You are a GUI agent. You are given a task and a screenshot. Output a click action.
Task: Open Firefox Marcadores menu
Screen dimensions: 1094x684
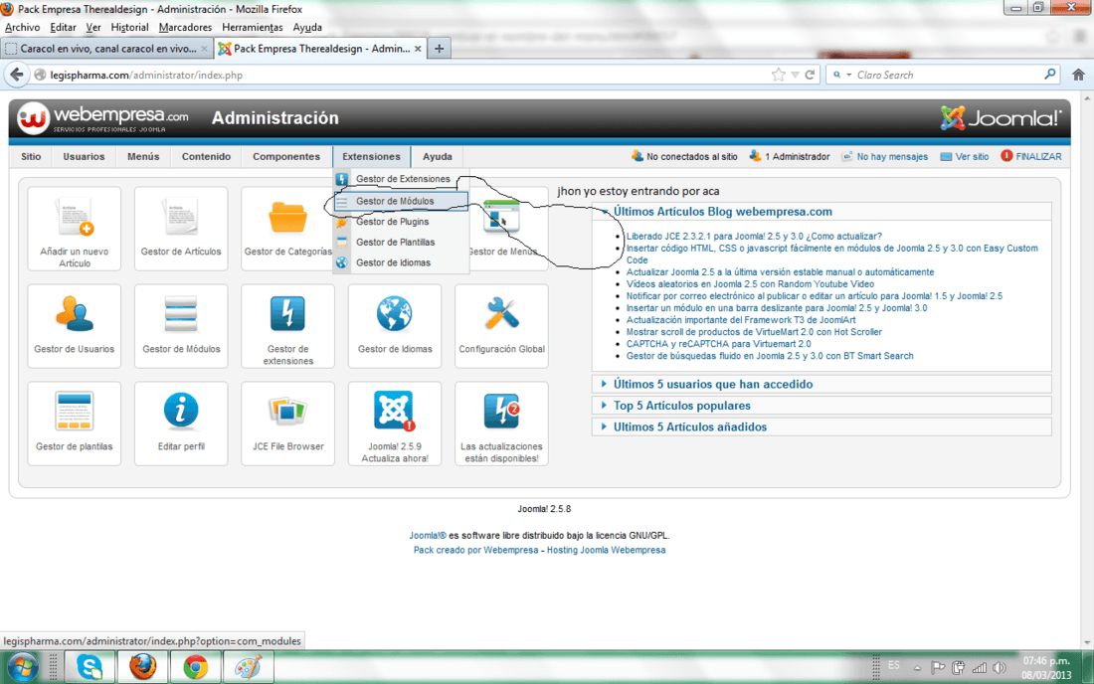(185, 27)
